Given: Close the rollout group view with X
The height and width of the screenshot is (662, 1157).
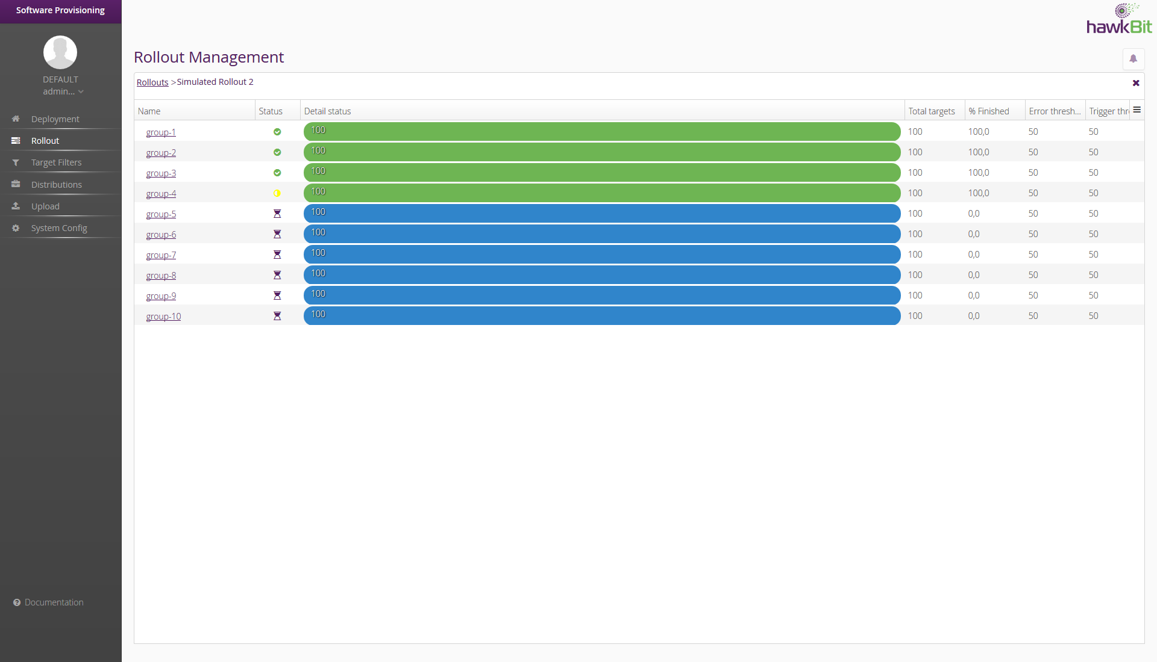Looking at the screenshot, I should click(x=1136, y=83).
